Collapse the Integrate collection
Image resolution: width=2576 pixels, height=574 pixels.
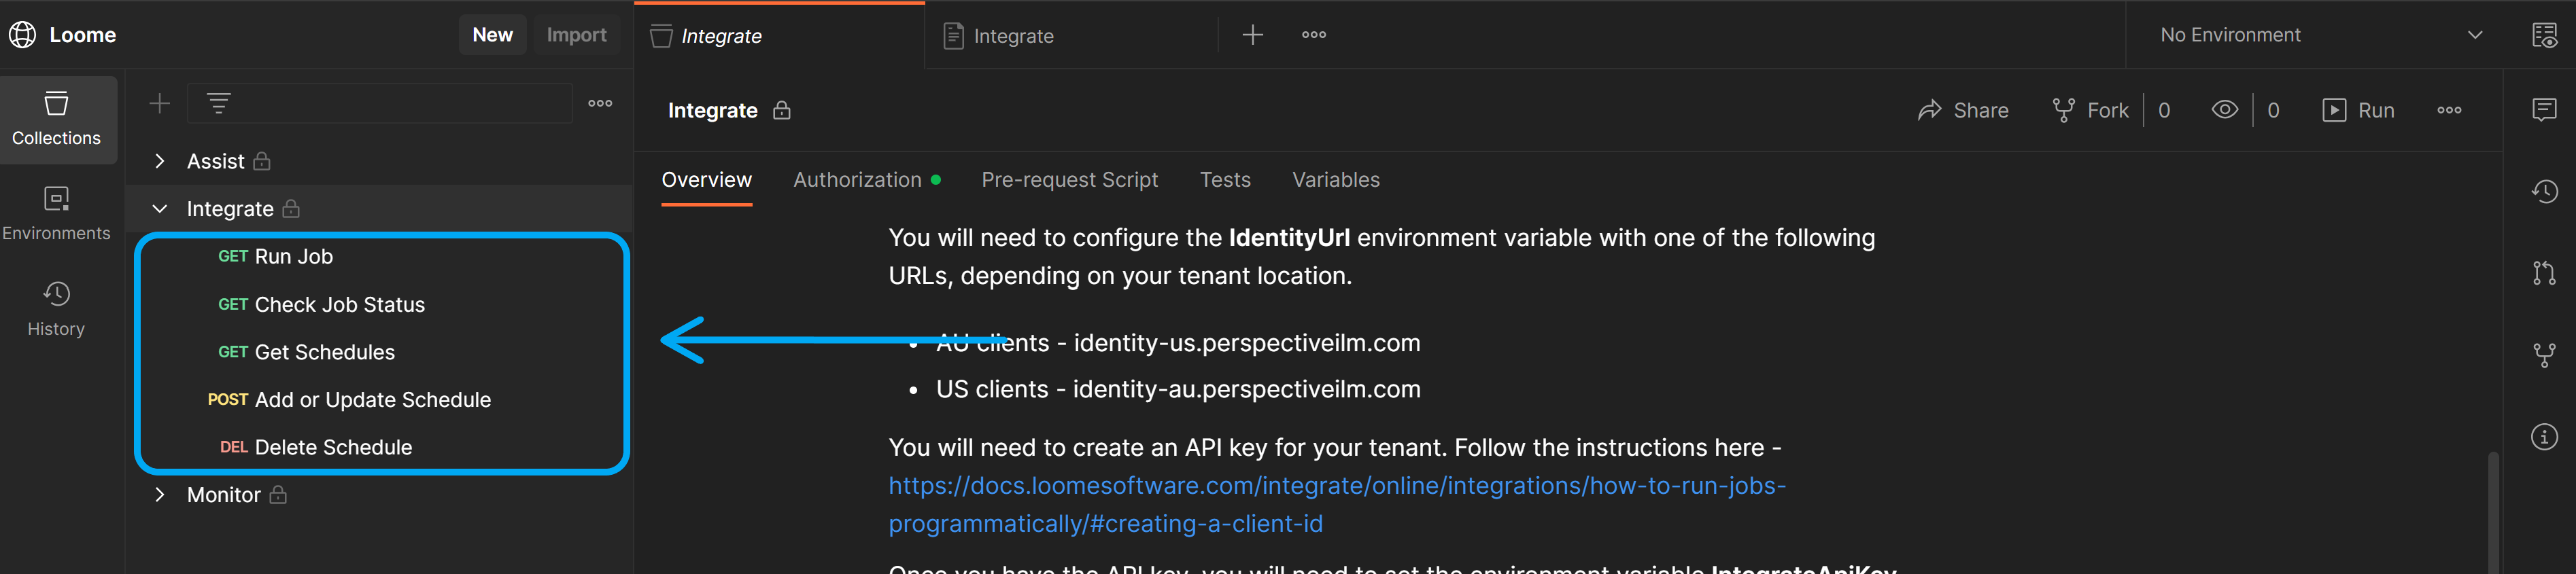point(159,209)
